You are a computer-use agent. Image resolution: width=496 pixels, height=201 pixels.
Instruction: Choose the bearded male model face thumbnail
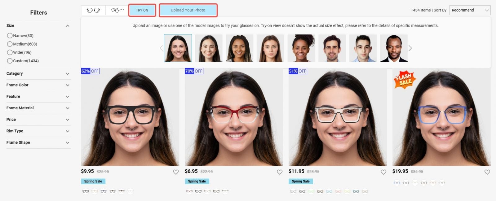click(332, 48)
